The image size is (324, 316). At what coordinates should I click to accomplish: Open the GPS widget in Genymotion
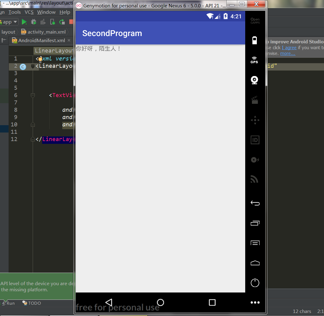tap(254, 60)
